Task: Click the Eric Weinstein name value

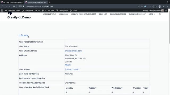Action: point(71,46)
